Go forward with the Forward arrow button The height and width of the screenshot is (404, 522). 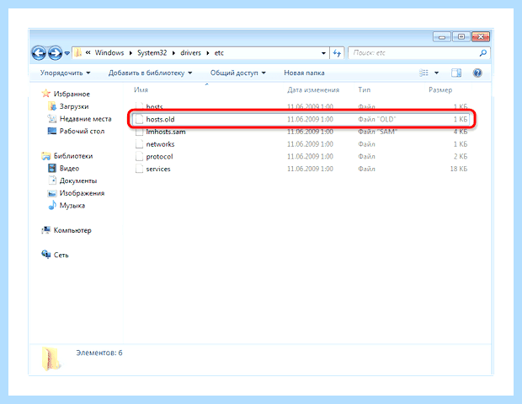coord(56,53)
